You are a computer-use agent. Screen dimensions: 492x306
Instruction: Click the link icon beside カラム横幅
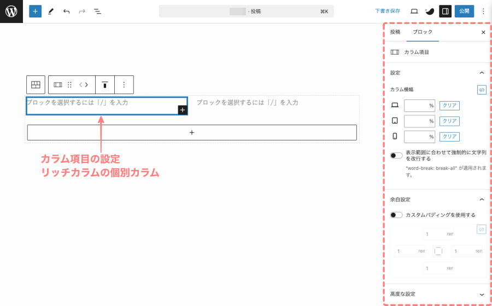click(482, 90)
